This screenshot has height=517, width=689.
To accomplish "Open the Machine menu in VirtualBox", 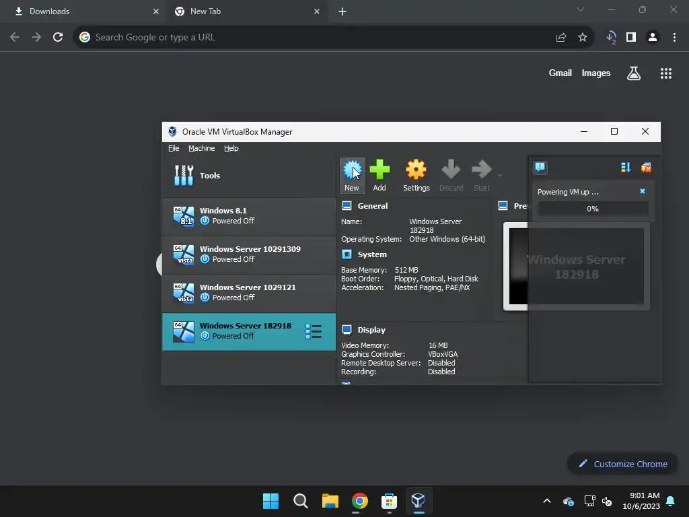I will coord(202,148).
